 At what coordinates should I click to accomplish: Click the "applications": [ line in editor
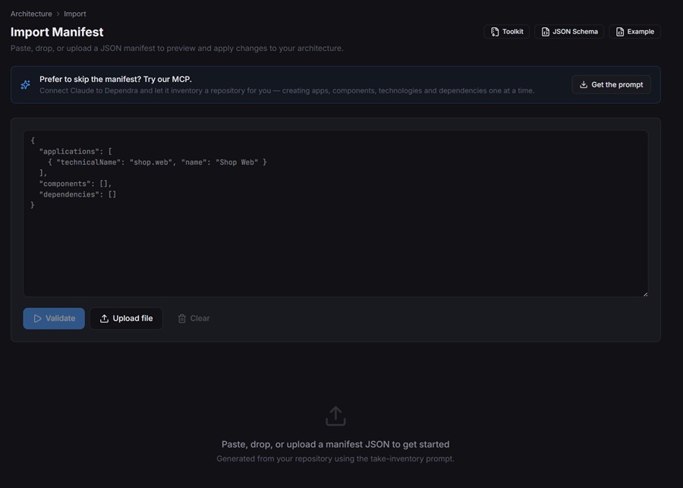pos(75,151)
